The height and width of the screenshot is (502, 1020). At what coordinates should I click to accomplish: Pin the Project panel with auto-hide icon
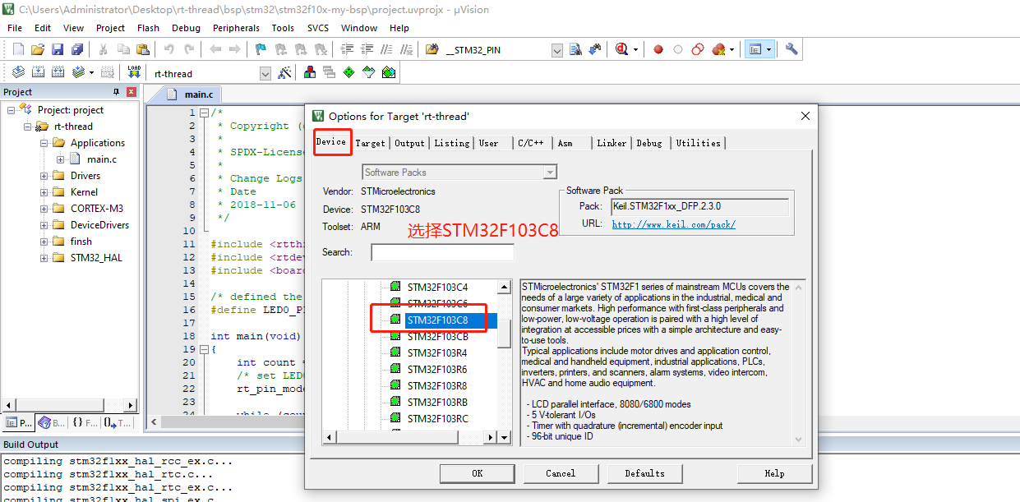point(116,92)
